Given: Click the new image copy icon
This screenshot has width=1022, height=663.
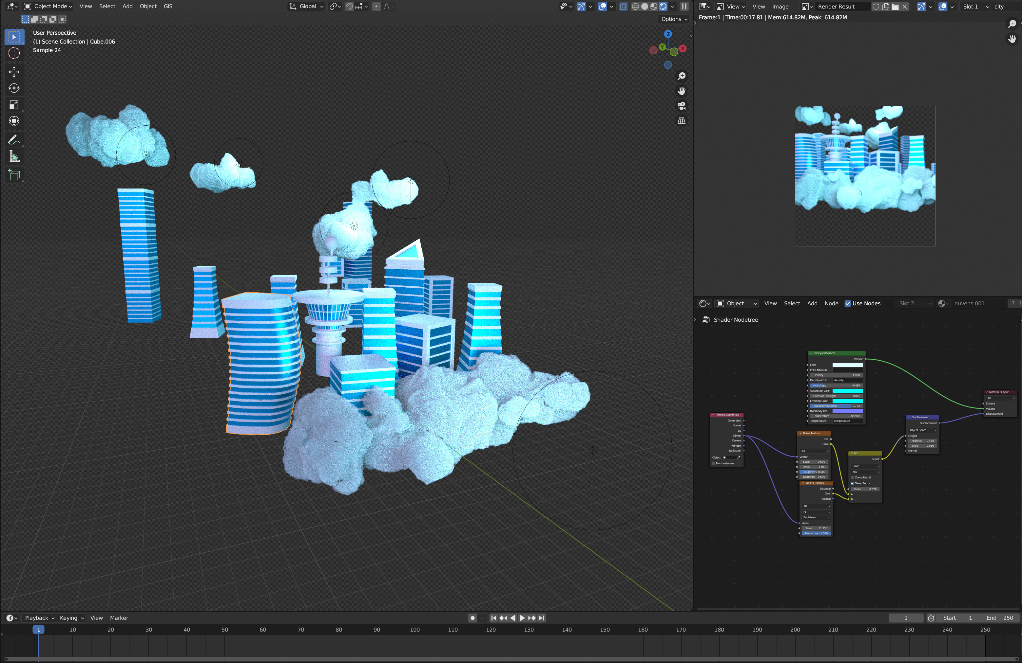Looking at the screenshot, I should coord(885,7).
